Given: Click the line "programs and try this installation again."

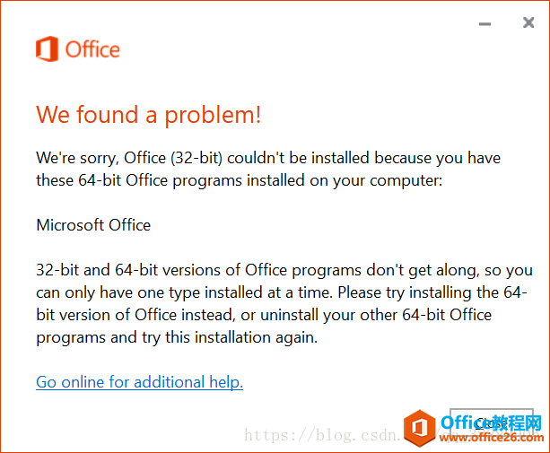Looking at the screenshot, I should click(x=177, y=337).
